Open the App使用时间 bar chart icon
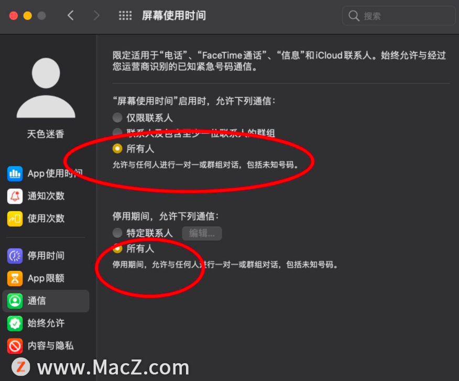This screenshot has height=381, width=459. click(x=15, y=173)
